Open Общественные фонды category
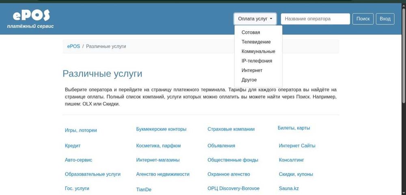Screen dimensions: 406x195 [233, 160]
